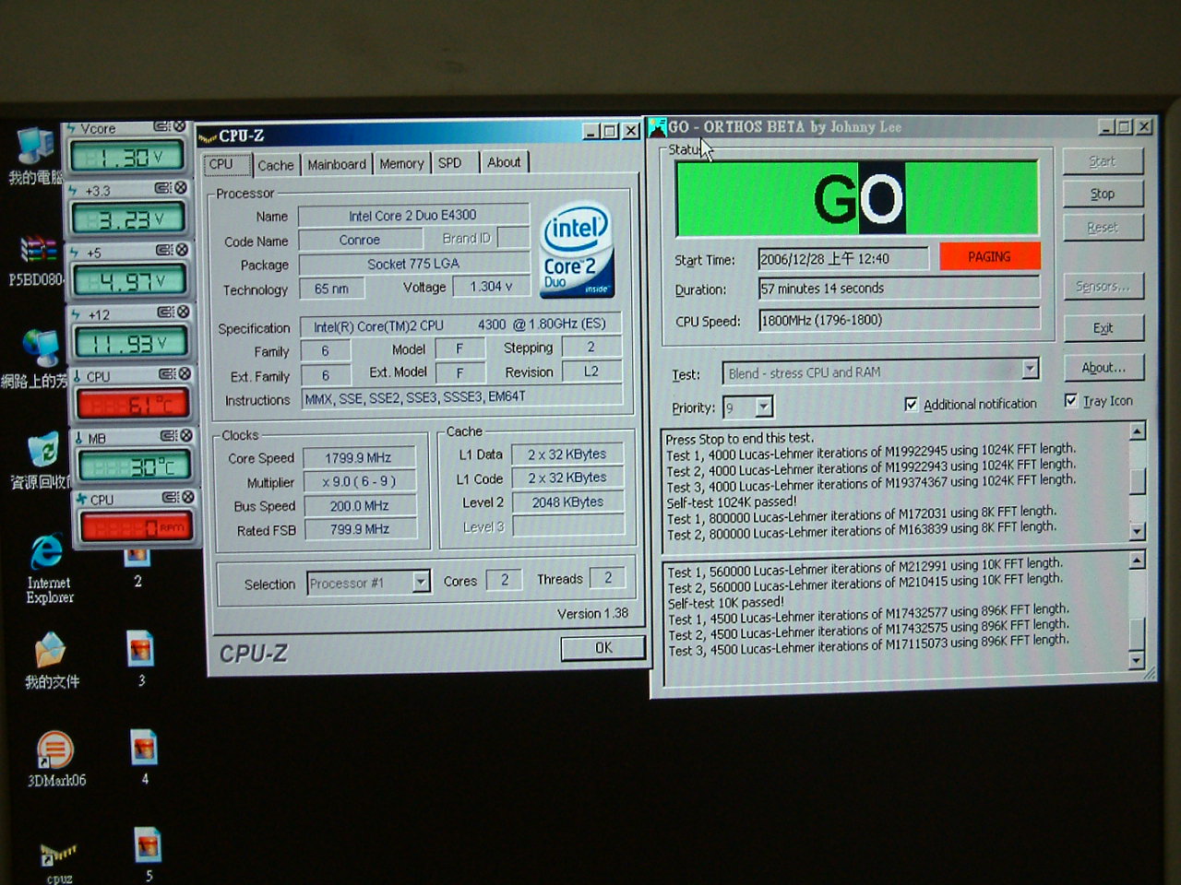Select the processor name 'Intel Core 2 Duo E4300'

tap(412, 216)
